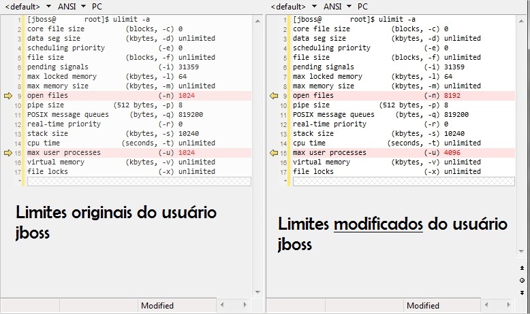Click right pane horizontal scroll right arrow
Screen dimensions: 530x314
click(x=508, y=305)
